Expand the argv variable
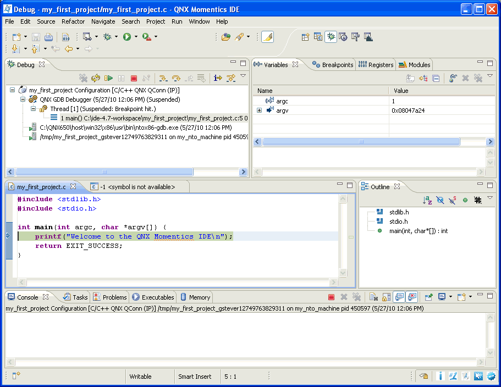This screenshot has width=501, height=387. click(258, 110)
